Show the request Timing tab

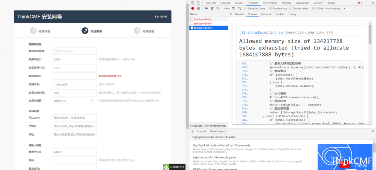[292, 14]
